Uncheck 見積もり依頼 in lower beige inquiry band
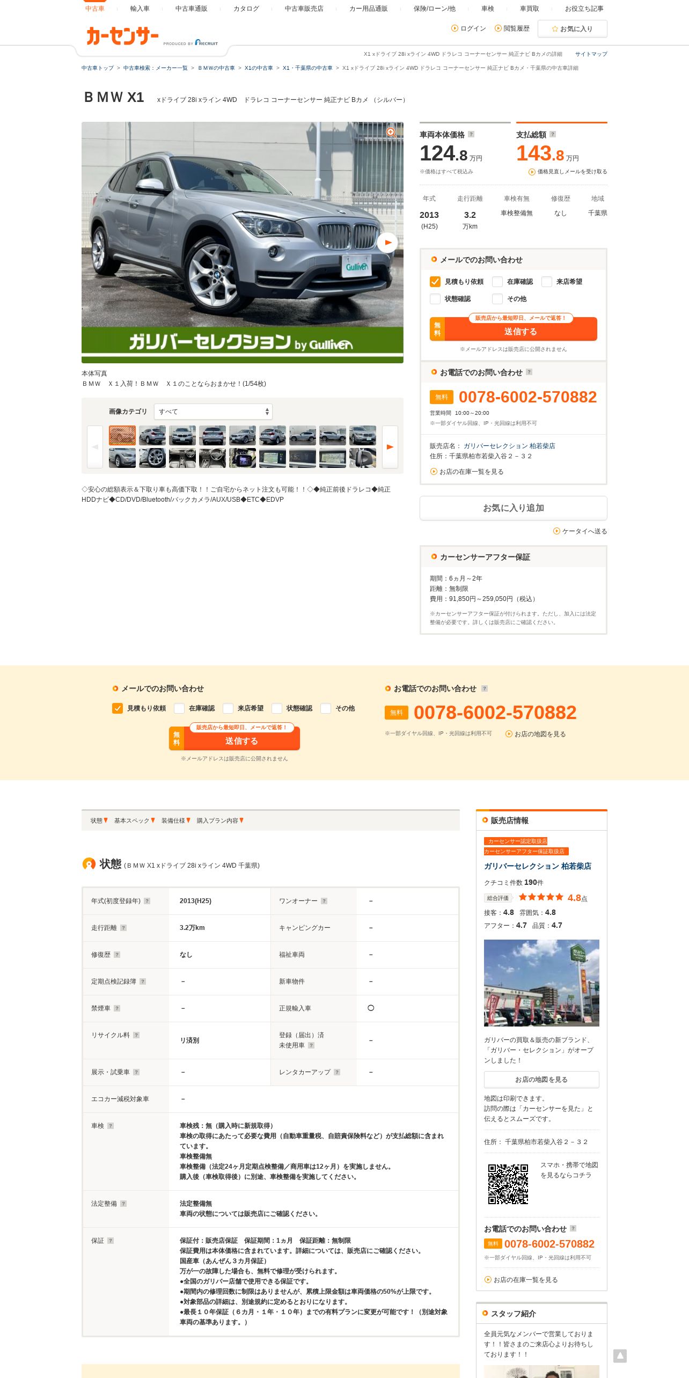 (118, 708)
